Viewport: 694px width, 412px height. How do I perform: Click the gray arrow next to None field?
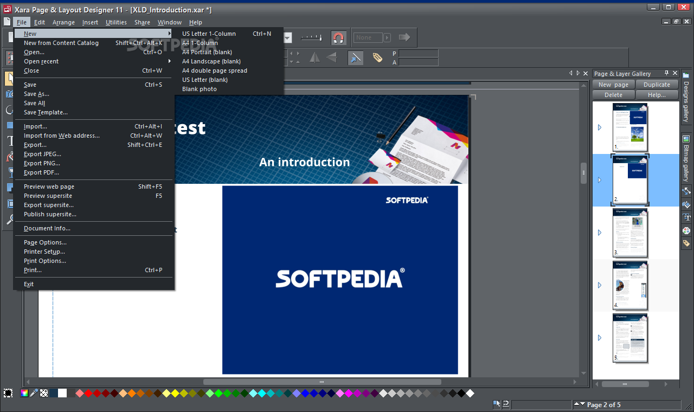pyautogui.click(x=404, y=37)
